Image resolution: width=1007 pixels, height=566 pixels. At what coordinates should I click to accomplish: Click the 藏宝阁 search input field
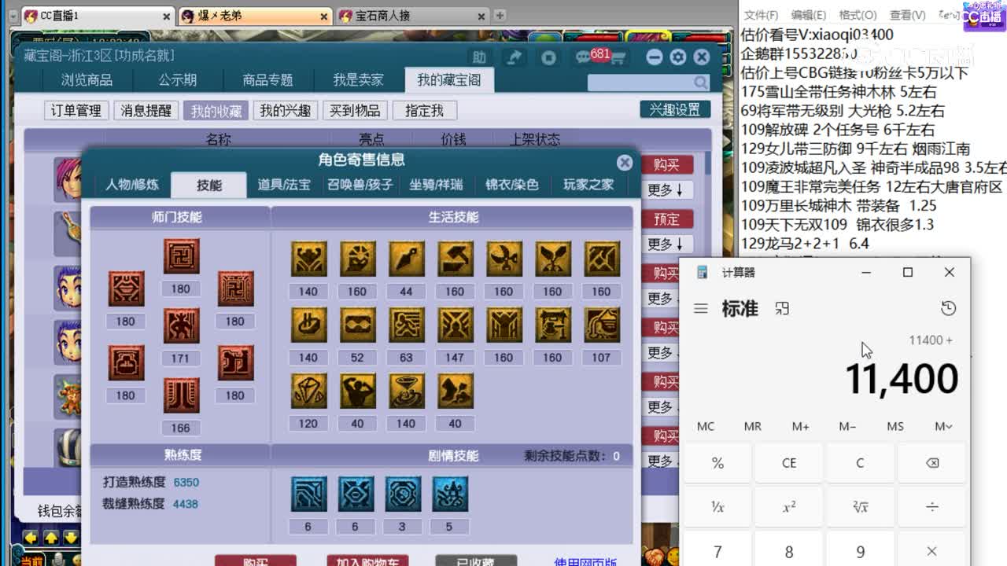[x=637, y=82]
